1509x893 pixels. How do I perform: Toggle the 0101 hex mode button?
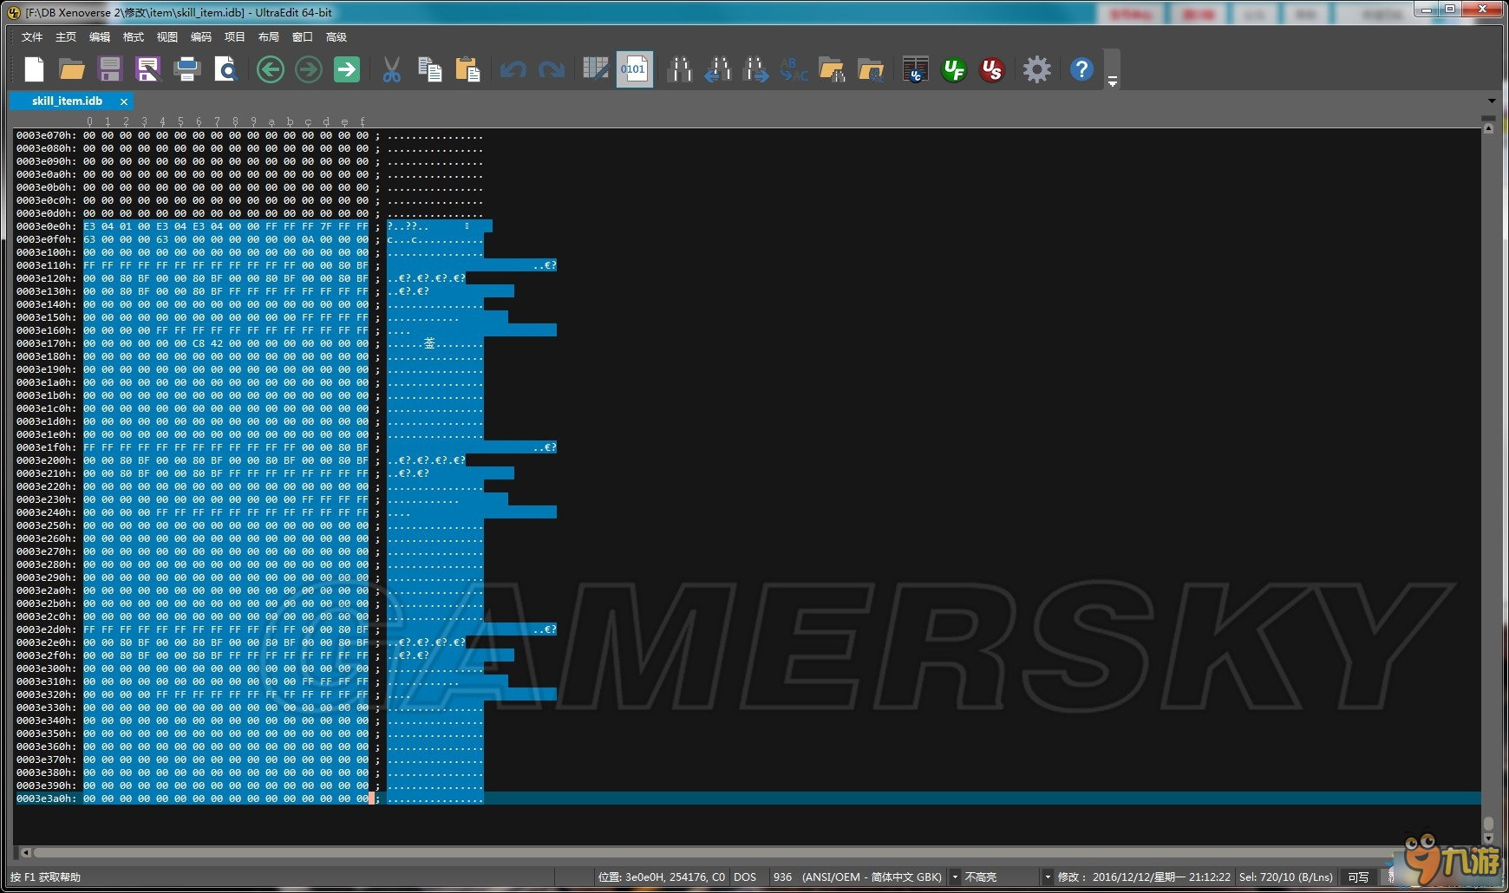click(634, 69)
